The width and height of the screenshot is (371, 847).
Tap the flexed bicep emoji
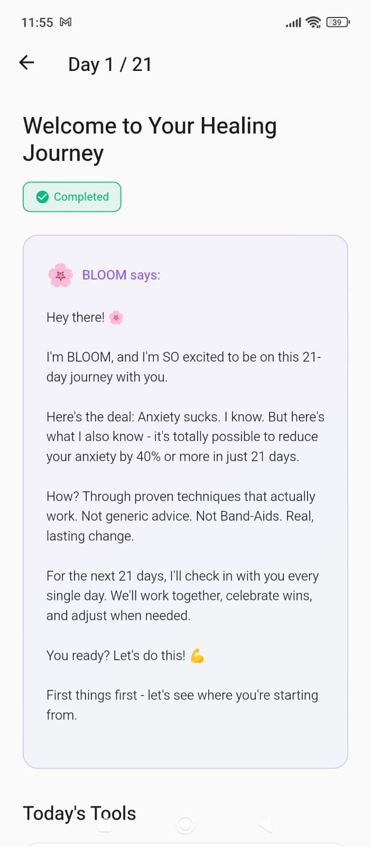(197, 656)
